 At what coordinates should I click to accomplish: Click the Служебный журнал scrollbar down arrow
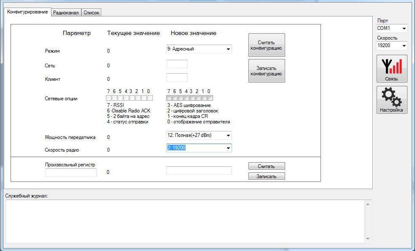point(367,239)
